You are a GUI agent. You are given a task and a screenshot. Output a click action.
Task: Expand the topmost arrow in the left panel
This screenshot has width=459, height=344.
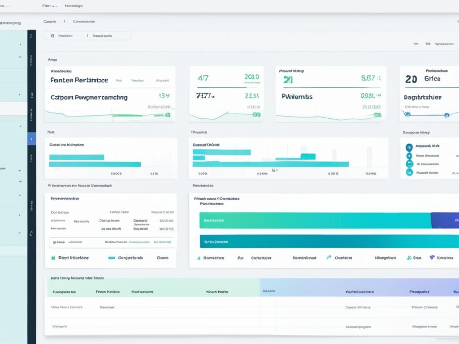click(20, 45)
